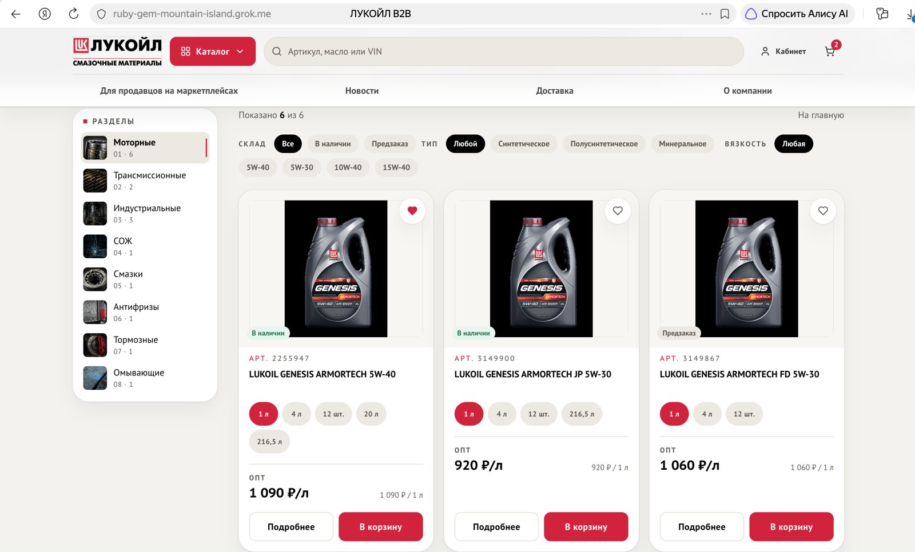Select 4 л size for ARMORTECH 5W-40
This screenshot has width=915, height=552.
tap(296, 414)
